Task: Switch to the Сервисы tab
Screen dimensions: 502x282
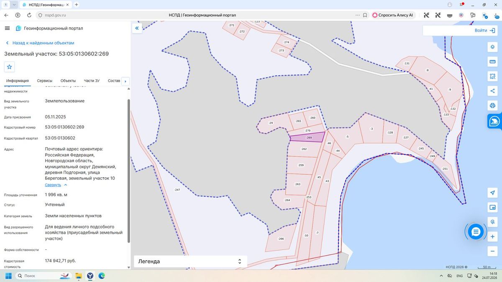Action: (45, 81)
